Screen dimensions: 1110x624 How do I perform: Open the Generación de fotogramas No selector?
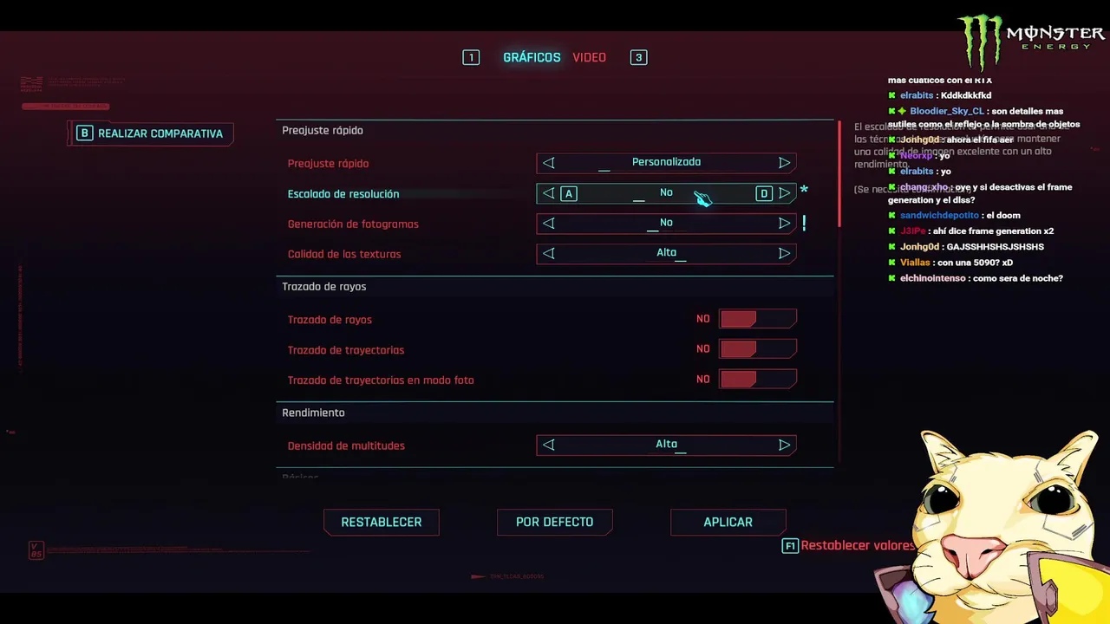pyautogui.click(x=666, y=224)
